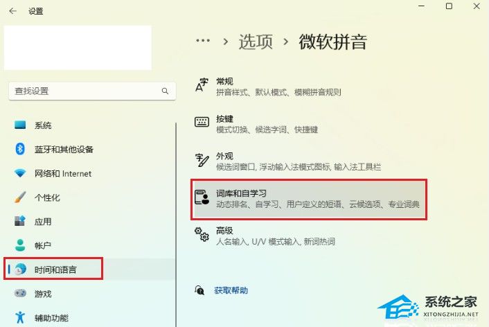Open 高级 advanced settings
Image resolution: width=489 pixels, height=327 pixels.
point(309,236)
